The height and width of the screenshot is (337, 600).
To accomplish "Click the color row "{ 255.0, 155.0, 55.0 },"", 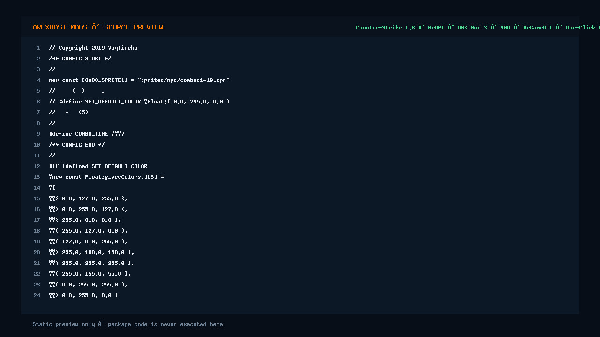I will pos(90,274).
